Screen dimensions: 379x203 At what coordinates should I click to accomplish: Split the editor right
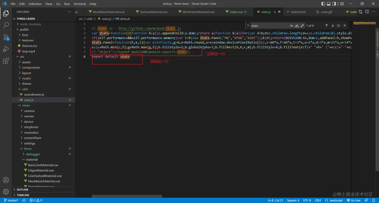click(367, 12)
